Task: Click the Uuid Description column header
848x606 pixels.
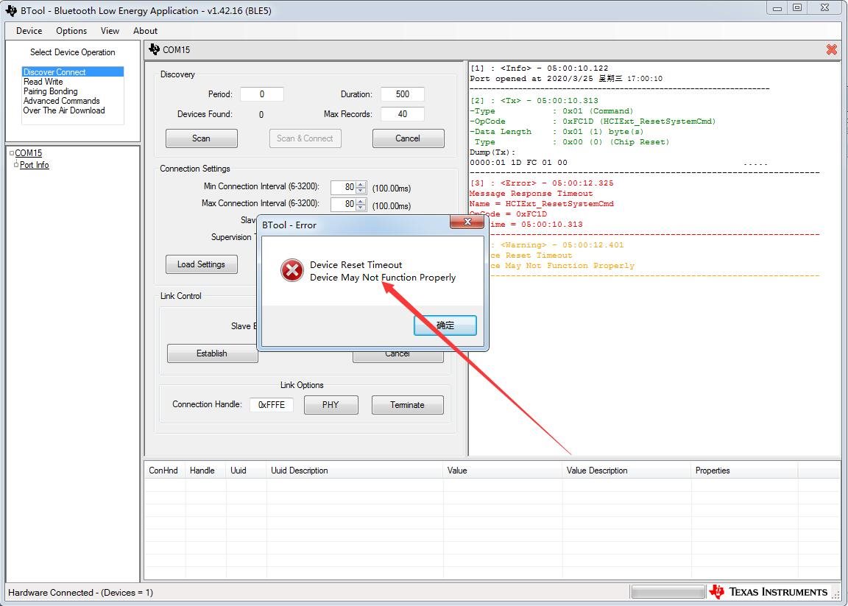Action: point(355,471)
